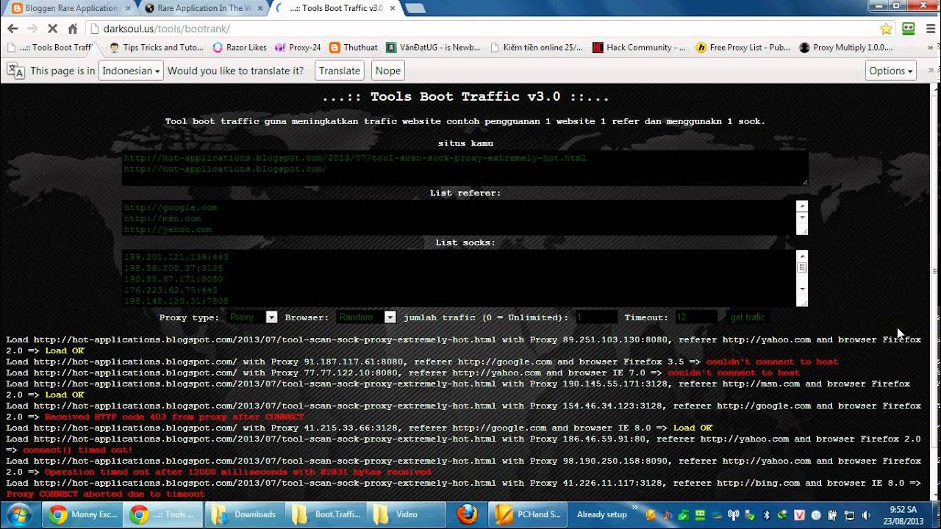Open the Bluetooth tray icon
Viewport: 941px width, 529px height.
[x=766, y=514]
